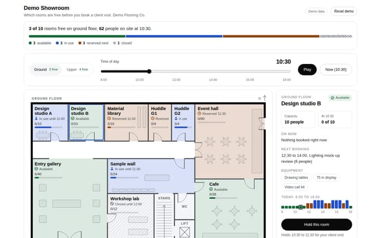Viewport: 381px width, 238px height.
Task: Click the Demo data badge
Action: click(x=316, y=12)
